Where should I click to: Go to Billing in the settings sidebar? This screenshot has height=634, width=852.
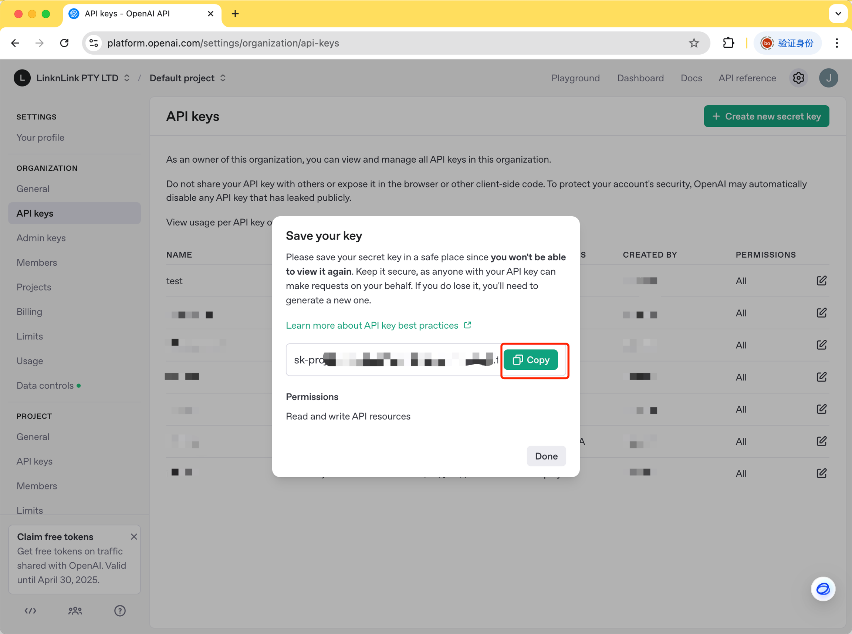29,312
